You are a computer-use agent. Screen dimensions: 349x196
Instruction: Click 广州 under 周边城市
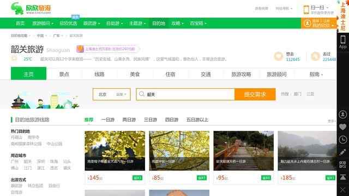click(x=15, y=161)
